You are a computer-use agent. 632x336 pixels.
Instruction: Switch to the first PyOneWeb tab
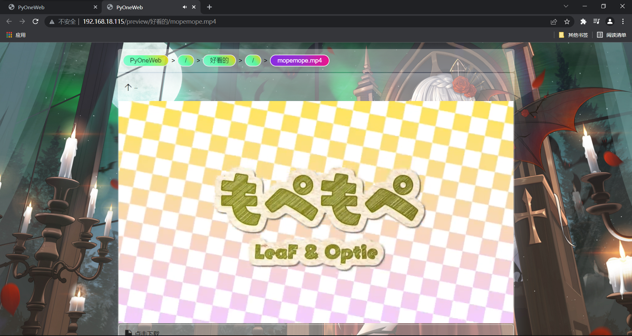coord(49,7)
